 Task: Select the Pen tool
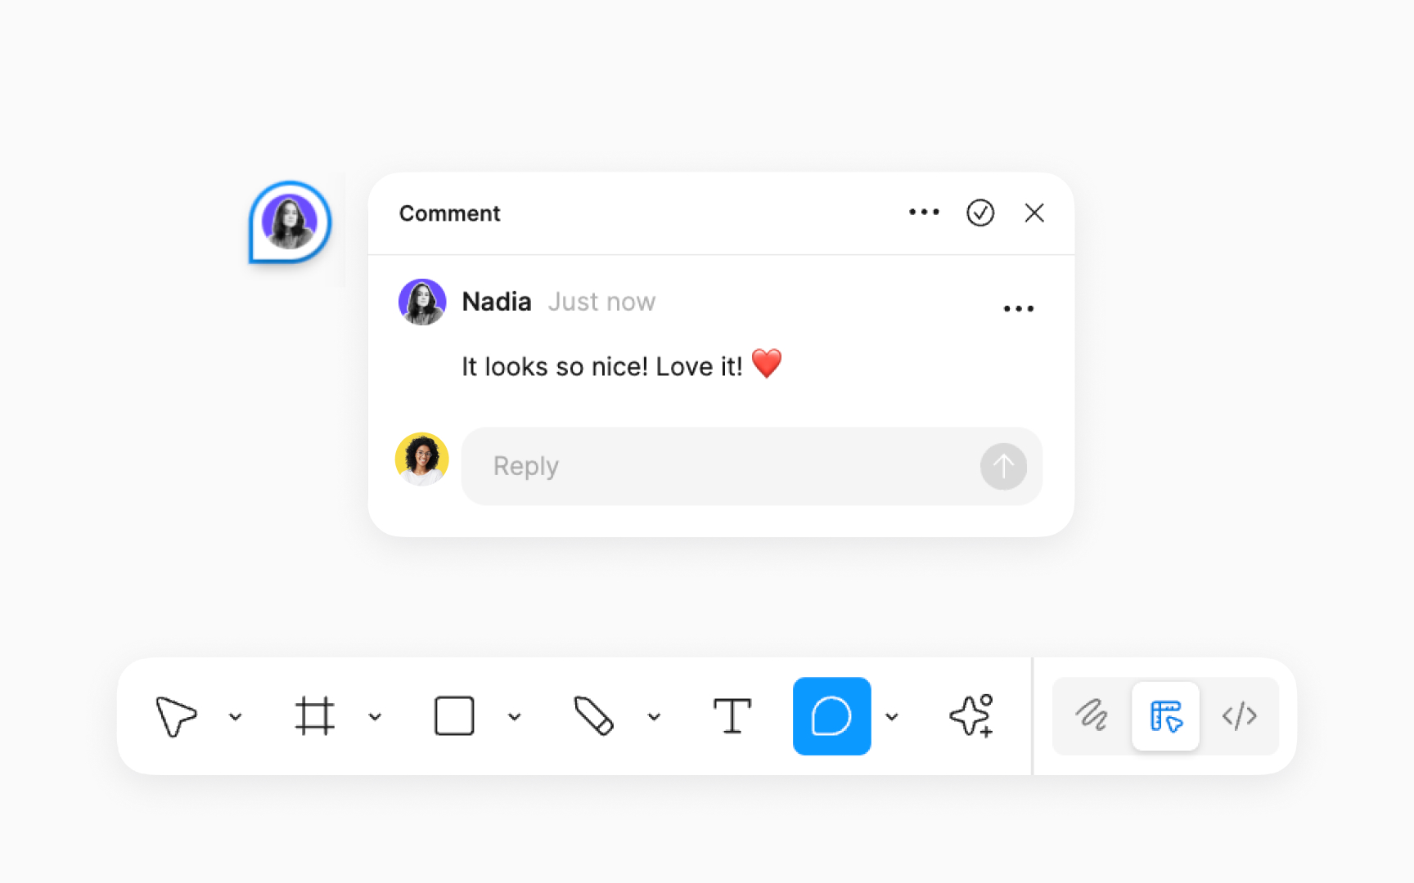pos(594,716)
